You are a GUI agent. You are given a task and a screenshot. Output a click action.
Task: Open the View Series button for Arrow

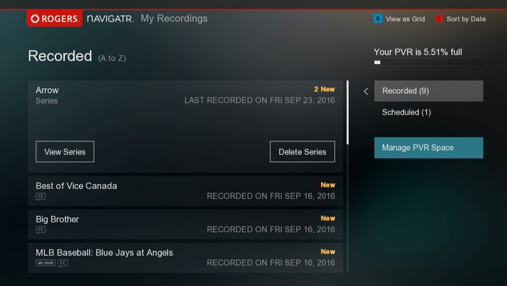point(65,152)
